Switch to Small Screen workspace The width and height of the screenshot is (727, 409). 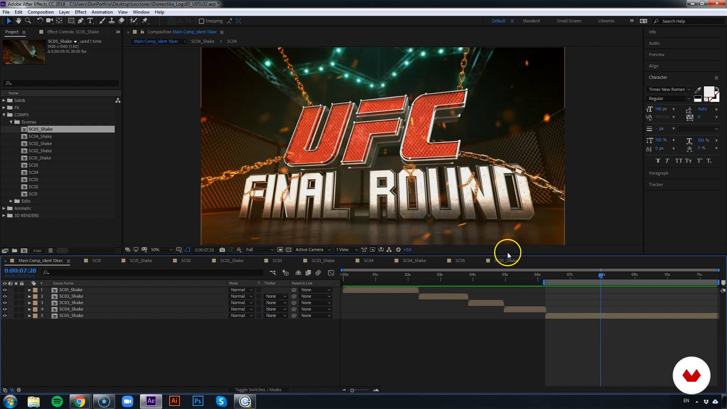pos(569,21)
